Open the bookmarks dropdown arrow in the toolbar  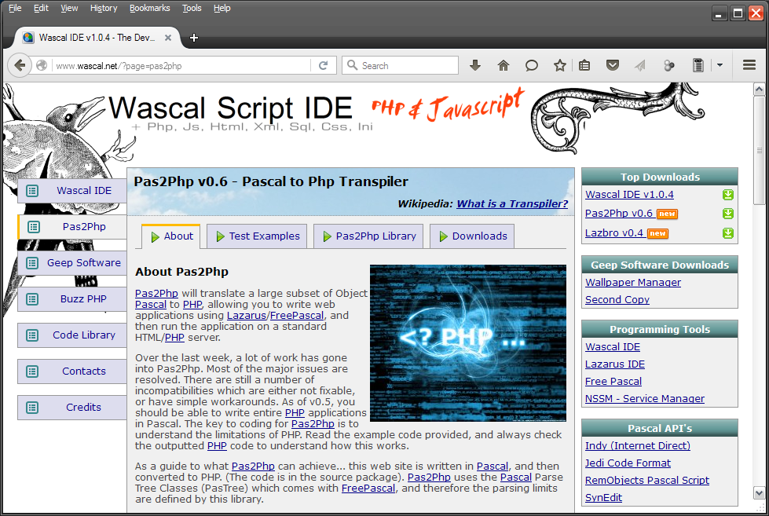coord(720,65)
